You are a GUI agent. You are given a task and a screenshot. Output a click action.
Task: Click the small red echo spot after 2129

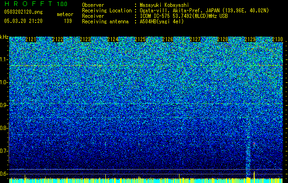(x=254, y=144)
